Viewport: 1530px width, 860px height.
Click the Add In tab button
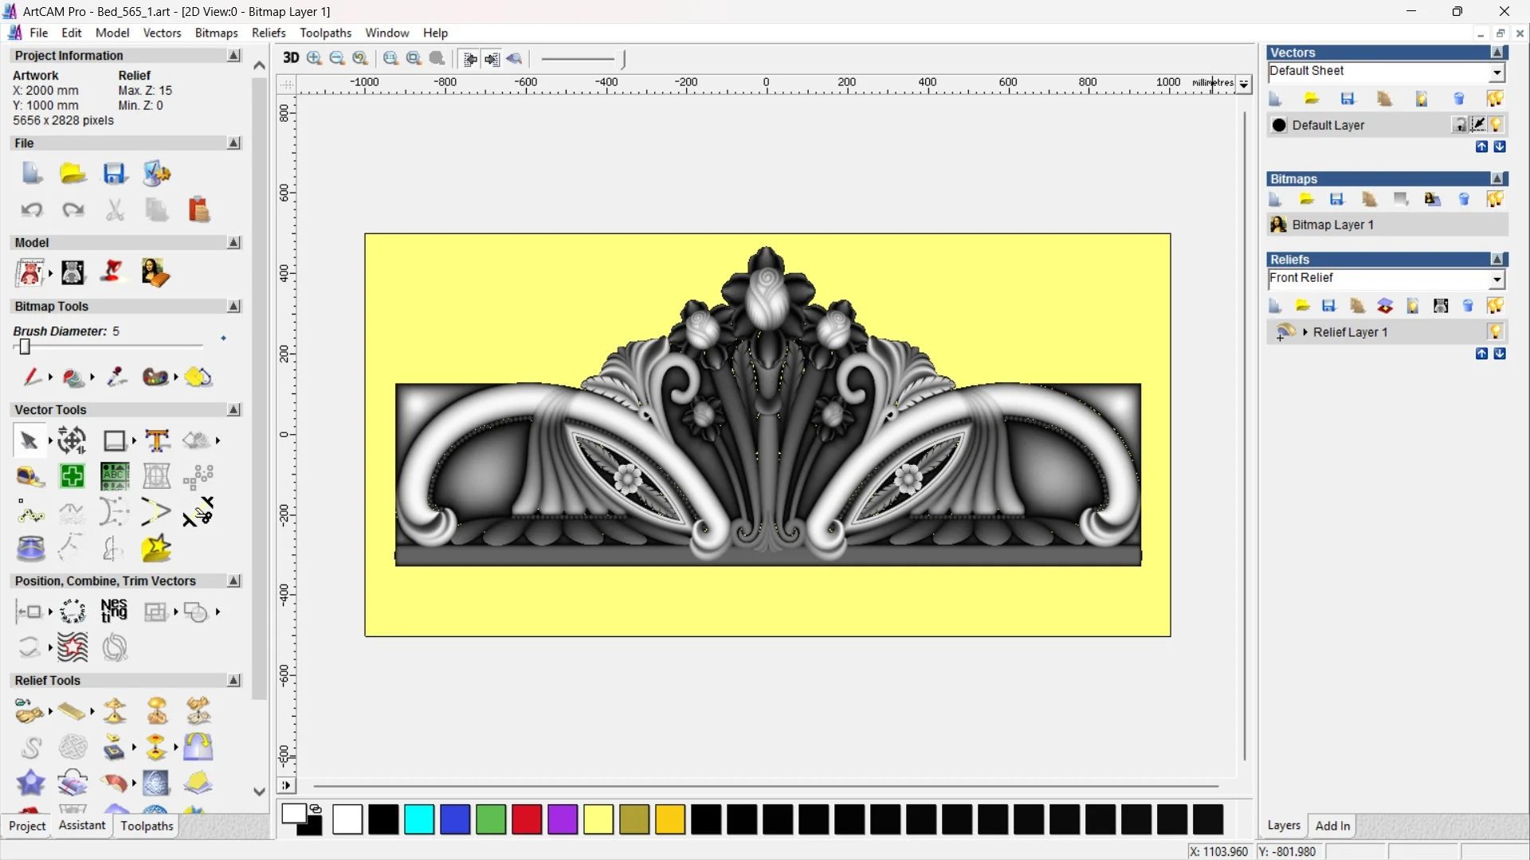click(1332, 826)
